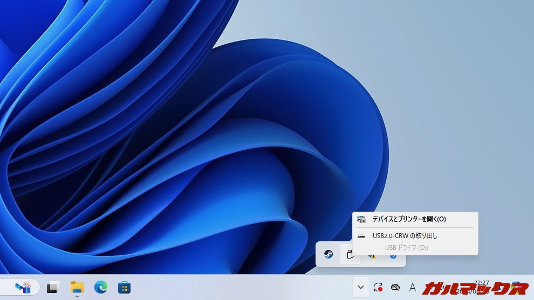
Task: Open Microsoft Edge from the taskbar
Action: click(100, 287)
